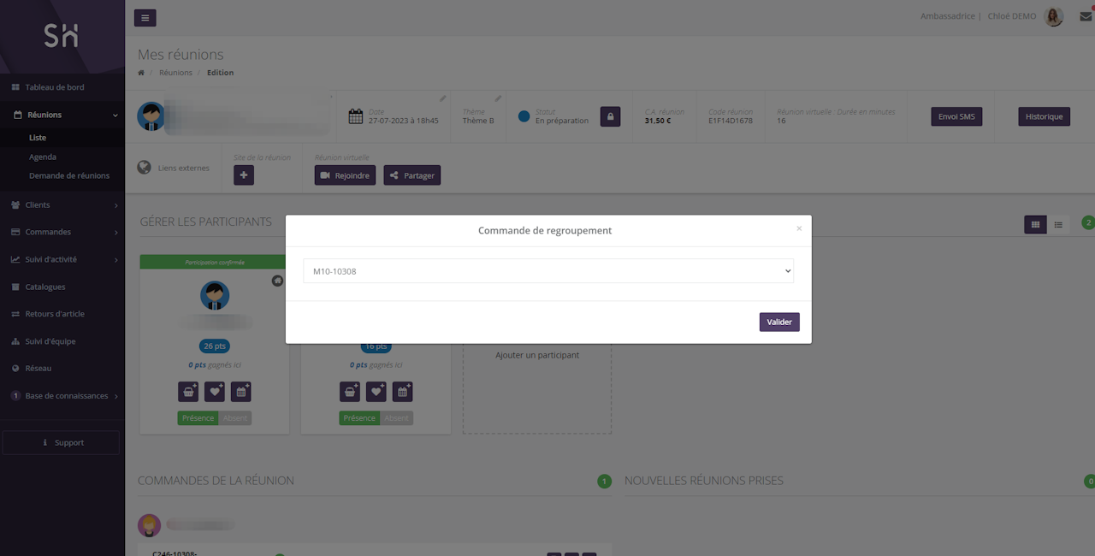Set second participant to Absent
The height and width of the screenshot is (556, 1095).
(x=397, y=418)
